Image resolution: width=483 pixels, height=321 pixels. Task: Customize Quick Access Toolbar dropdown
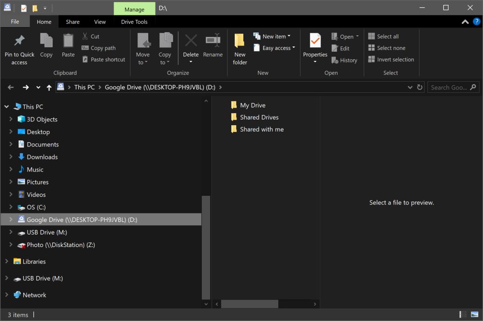pos(45,8)
